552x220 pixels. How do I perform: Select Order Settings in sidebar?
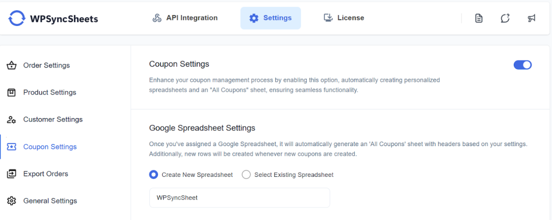click(46, 65)
